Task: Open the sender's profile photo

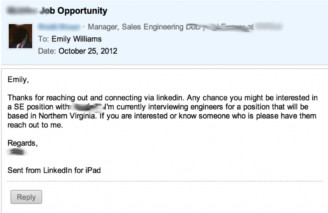Action: coord(20,36)
